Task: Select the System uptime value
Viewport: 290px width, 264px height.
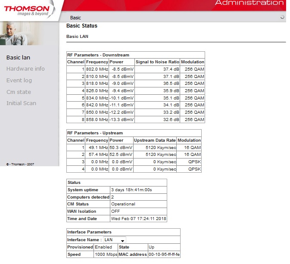Action: [131, 190]
